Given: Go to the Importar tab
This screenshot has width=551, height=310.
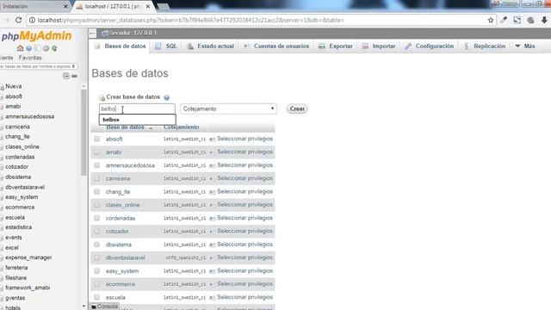Looking at the screenshot, I should pyautogui.click(x=379, y=46).
